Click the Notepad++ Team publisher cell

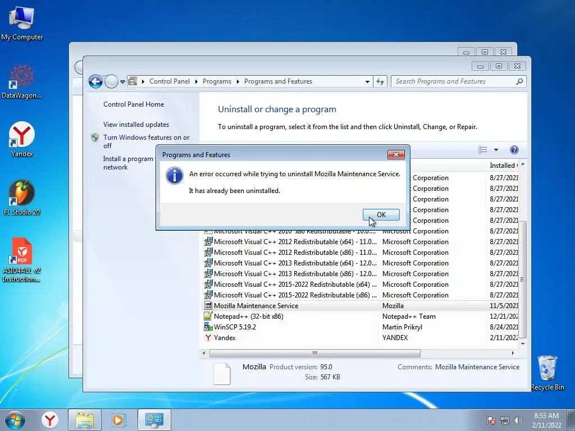[409, 317]
